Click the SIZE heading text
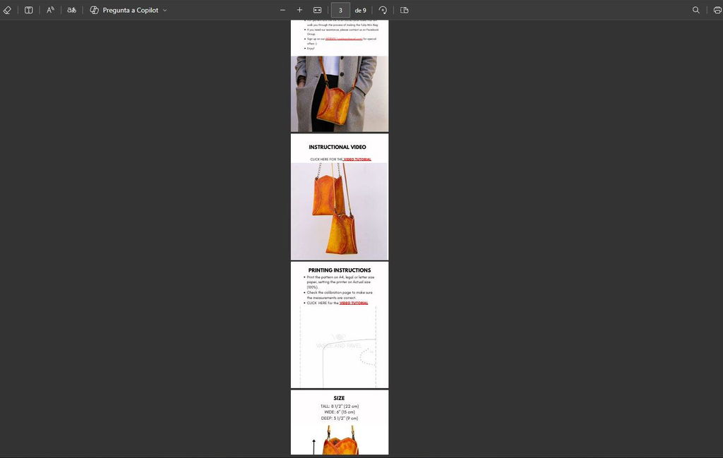The image size is (723, 458). 339,398
